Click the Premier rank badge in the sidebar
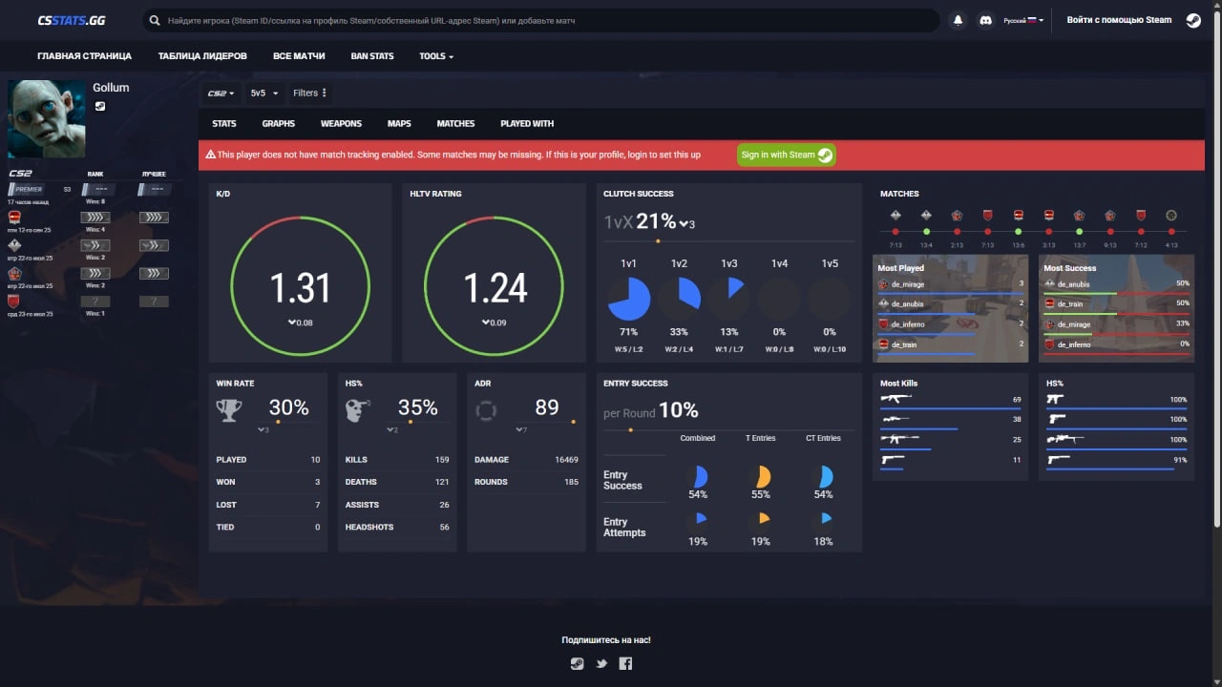Screen dimensions: 1222x687 click(26, 189)
